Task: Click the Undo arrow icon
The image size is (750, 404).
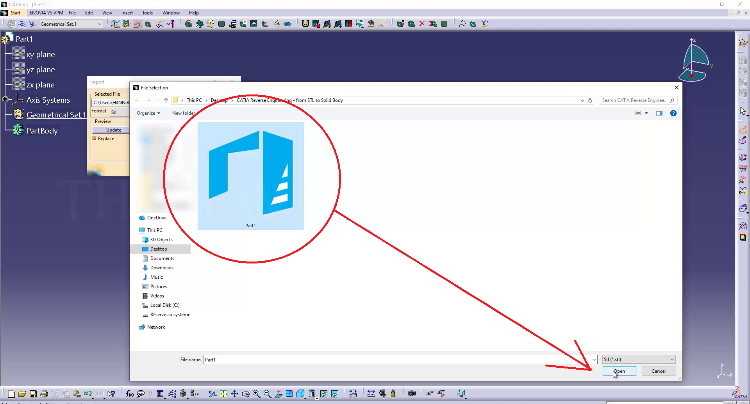Action: click(x=87, y=394)
